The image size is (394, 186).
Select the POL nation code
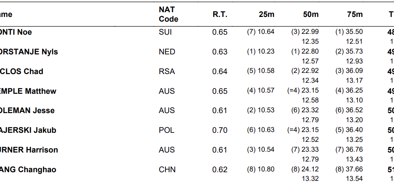point(167,130)
